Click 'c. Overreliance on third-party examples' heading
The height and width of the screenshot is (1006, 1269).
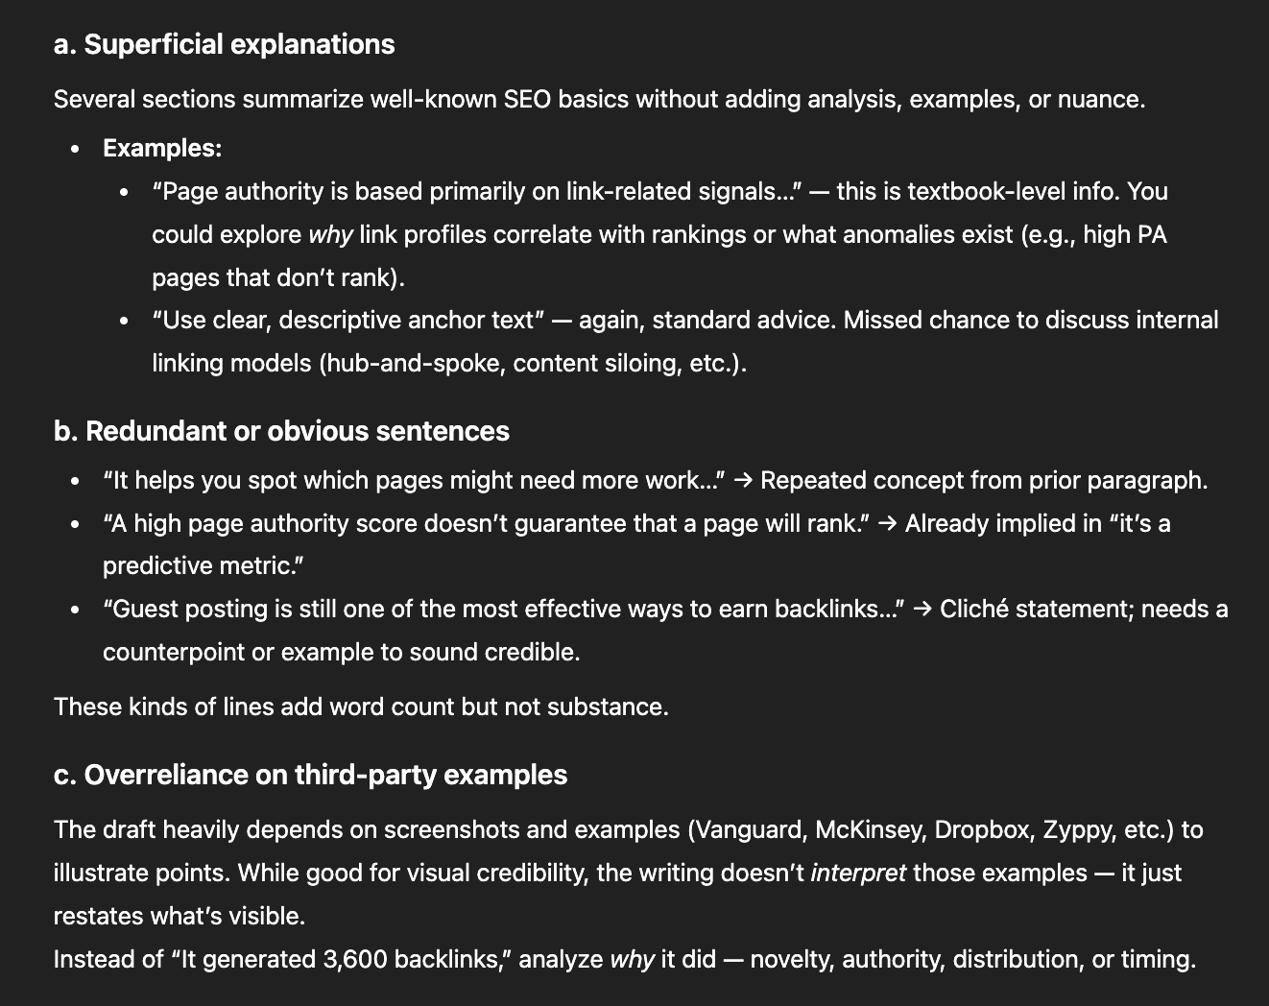310,776
